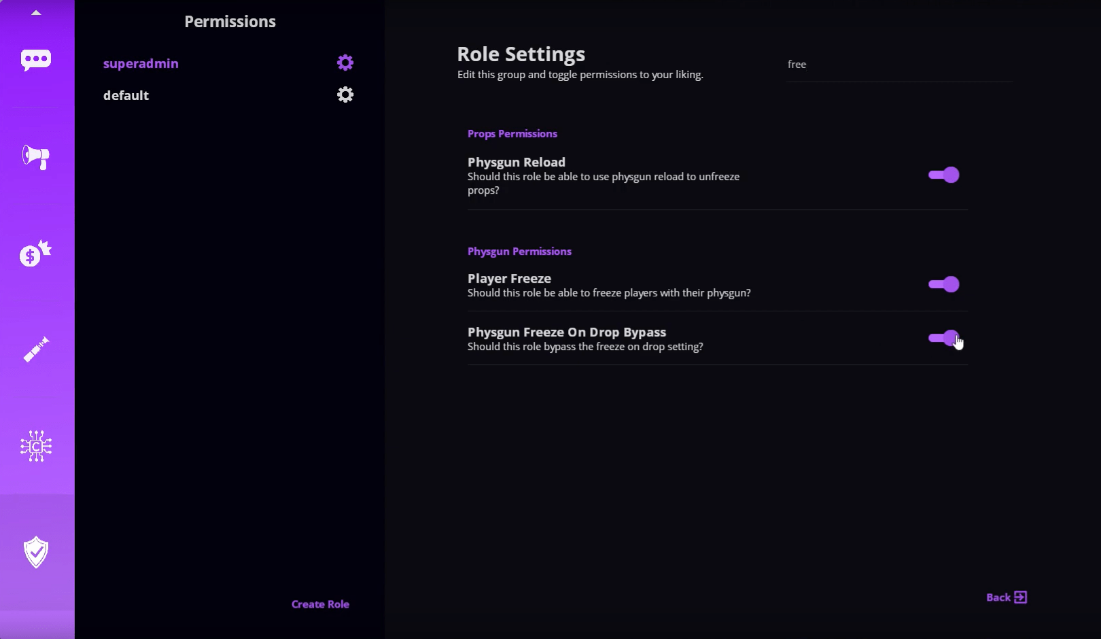Click the Player Freeze label
Viewport: 1101px width, 639px height.
point(509,278)
